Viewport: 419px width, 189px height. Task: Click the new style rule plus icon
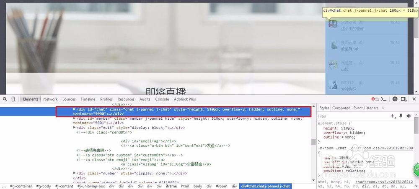(x=393, y=116)
